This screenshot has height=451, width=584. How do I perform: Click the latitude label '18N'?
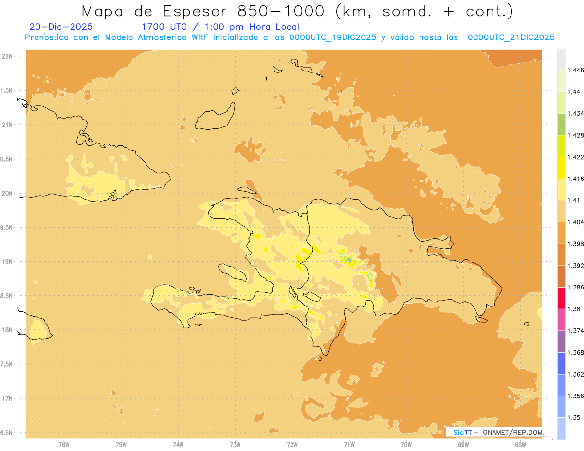(x=8, y=330)
